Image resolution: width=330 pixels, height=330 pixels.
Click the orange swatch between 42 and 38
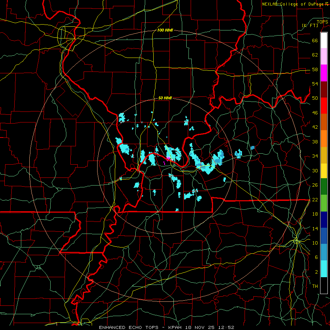pyautogui.click(x=324, y=139)
